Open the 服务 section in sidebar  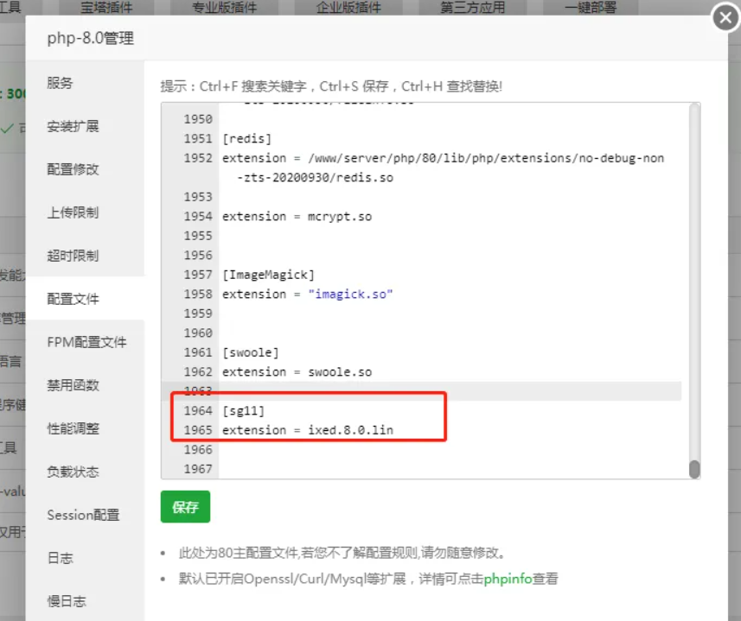(x=61, y=83)
